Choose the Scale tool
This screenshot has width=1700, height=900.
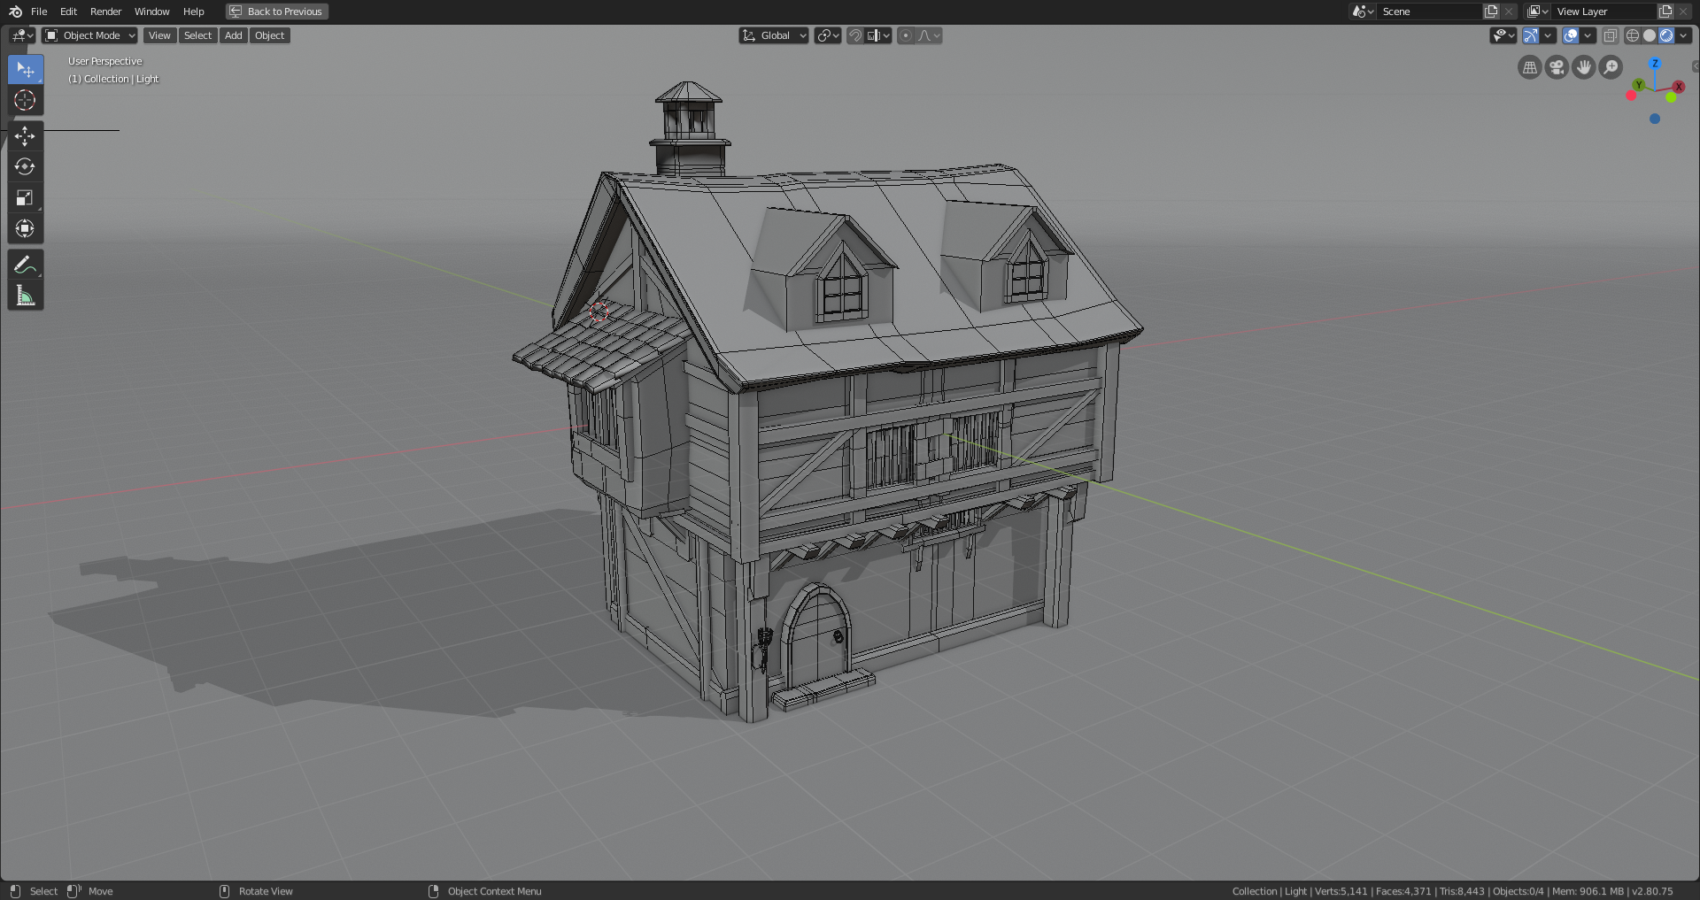pos(25,197)
